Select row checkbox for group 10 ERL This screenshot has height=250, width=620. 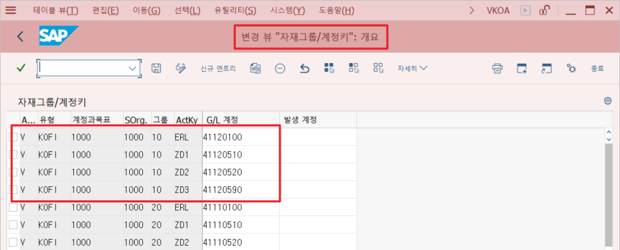(14, 137)
